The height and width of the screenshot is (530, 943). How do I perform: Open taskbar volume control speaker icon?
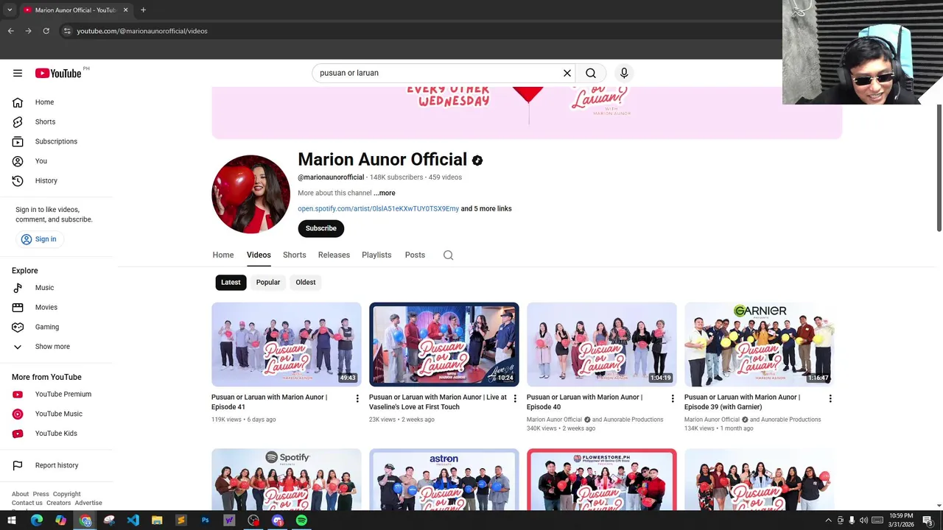(x=863, y=520)
